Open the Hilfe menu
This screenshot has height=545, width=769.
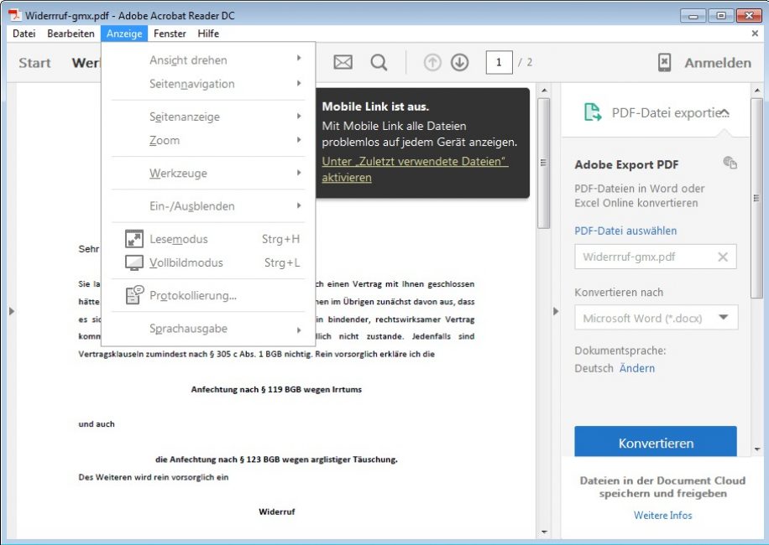pos(208,34)
